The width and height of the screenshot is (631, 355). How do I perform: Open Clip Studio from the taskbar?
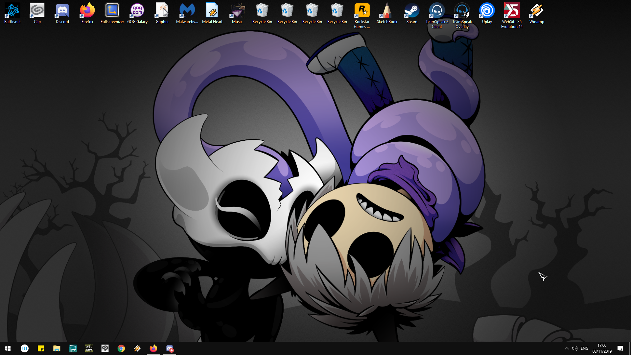click(105, 348)
